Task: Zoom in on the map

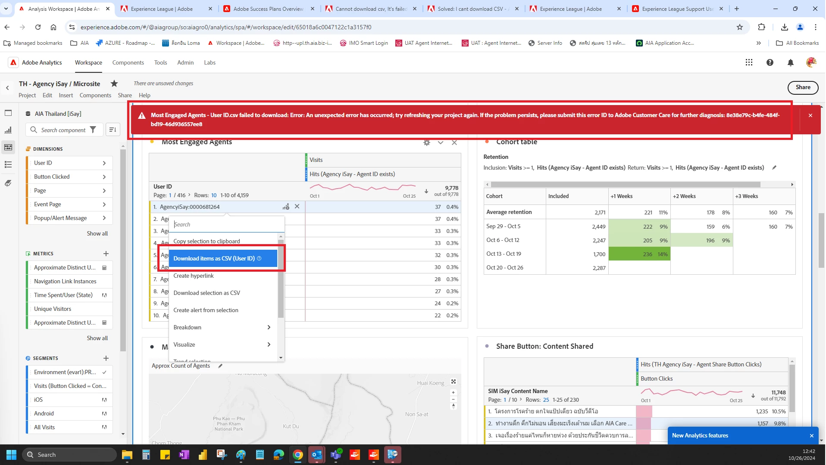Action: click(x=454, y=393)
